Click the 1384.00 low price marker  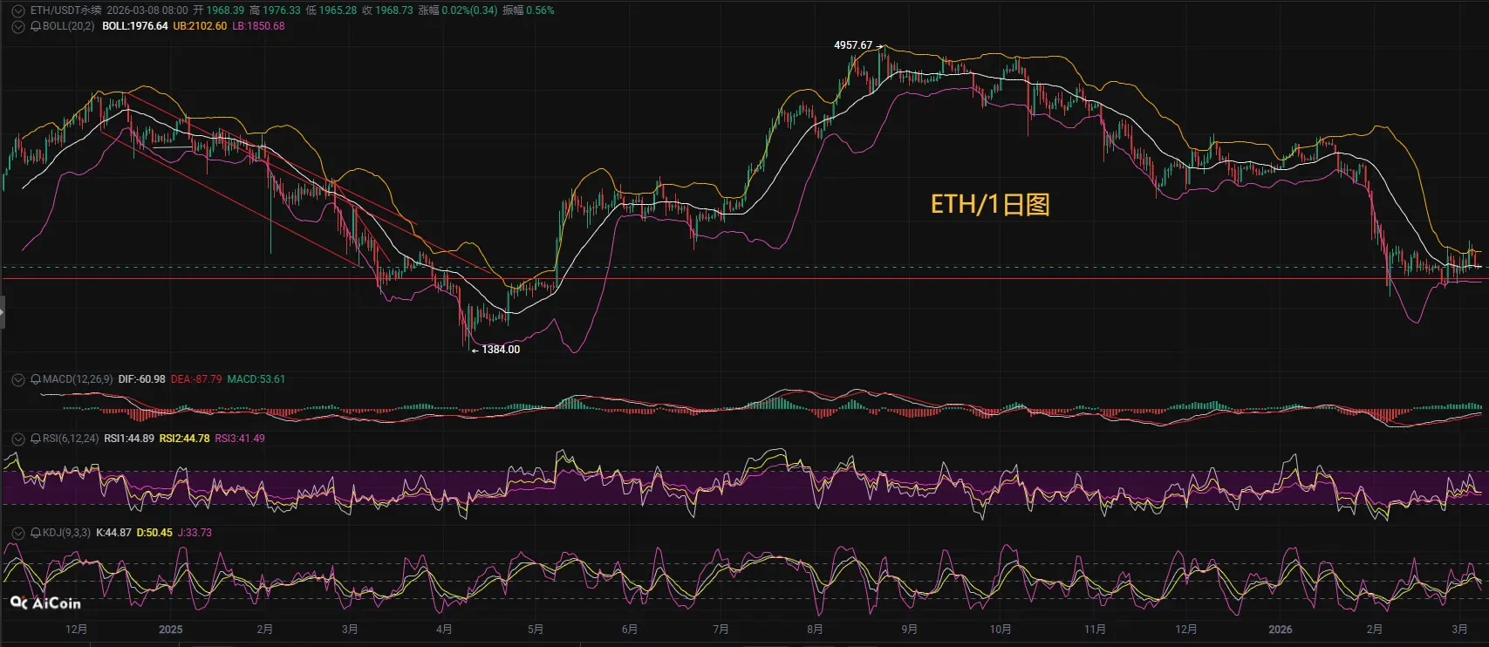point(501,350)
